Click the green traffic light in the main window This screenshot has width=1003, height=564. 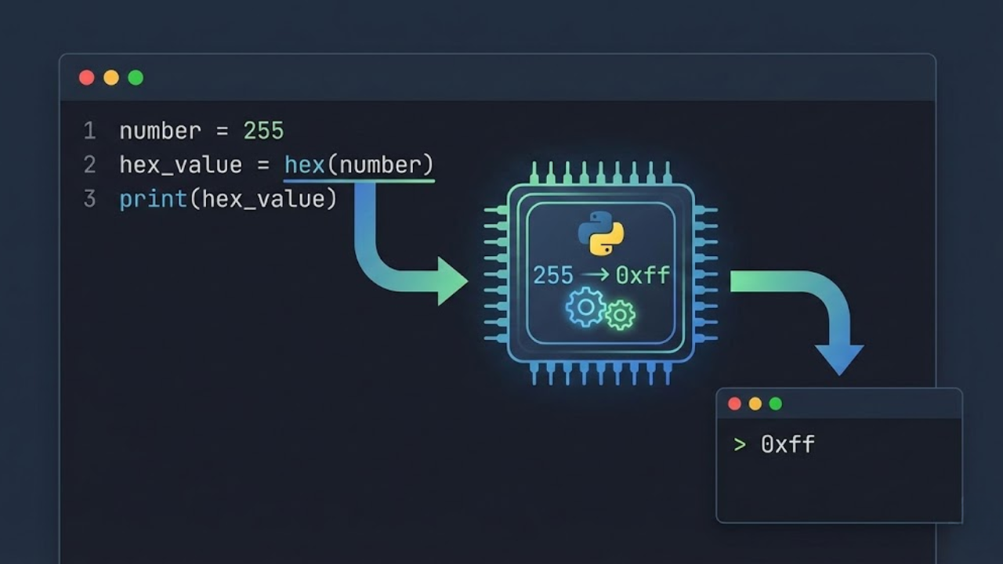135,77
